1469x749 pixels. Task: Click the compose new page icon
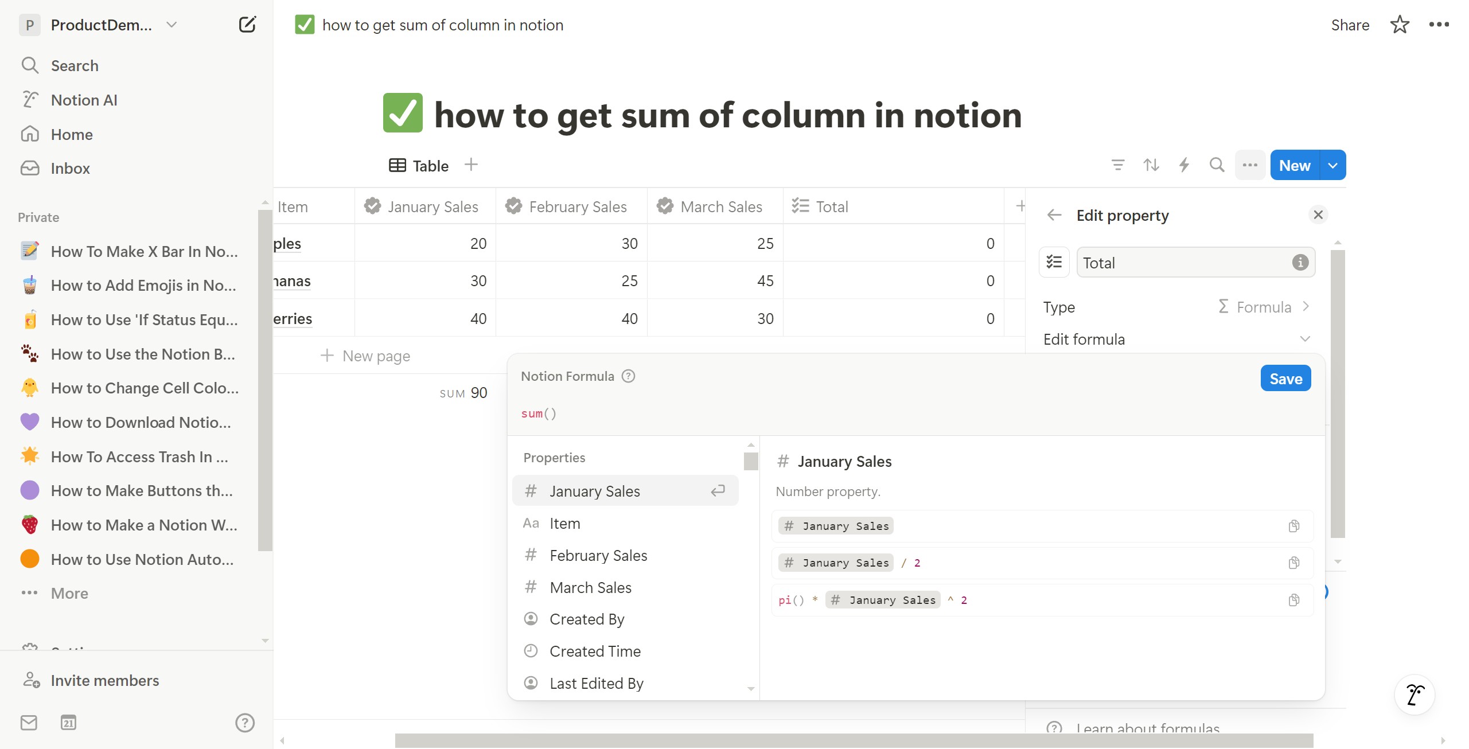[x=247, y=25]
